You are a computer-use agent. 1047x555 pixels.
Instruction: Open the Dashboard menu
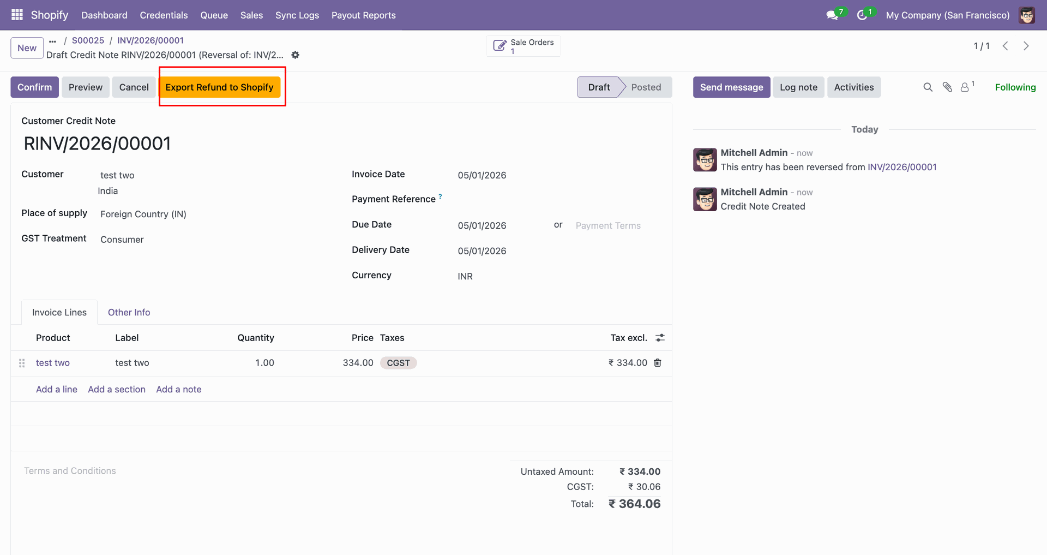click(x=104, y=15)
